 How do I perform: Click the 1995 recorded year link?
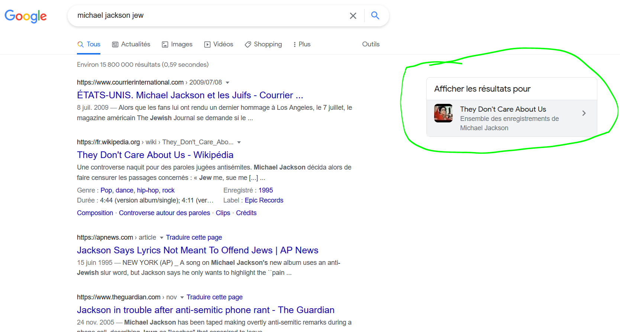tap(266, 190)
